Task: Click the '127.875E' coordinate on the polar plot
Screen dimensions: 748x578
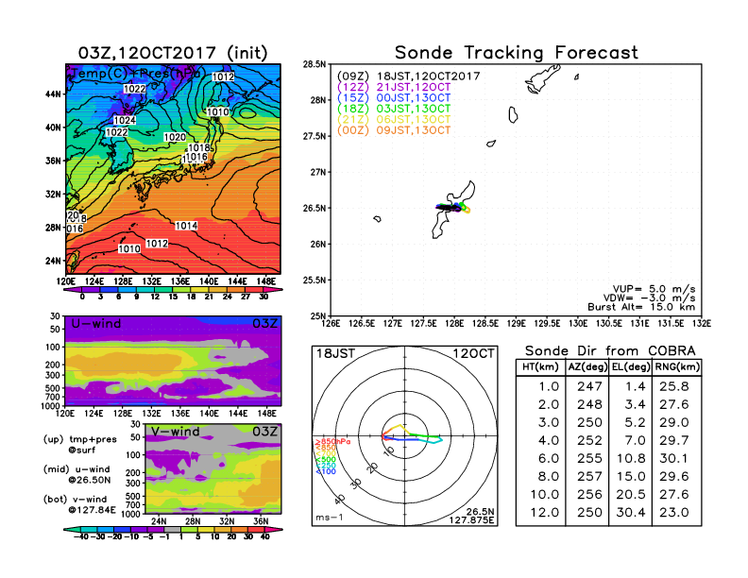Action: coord(471,519)
